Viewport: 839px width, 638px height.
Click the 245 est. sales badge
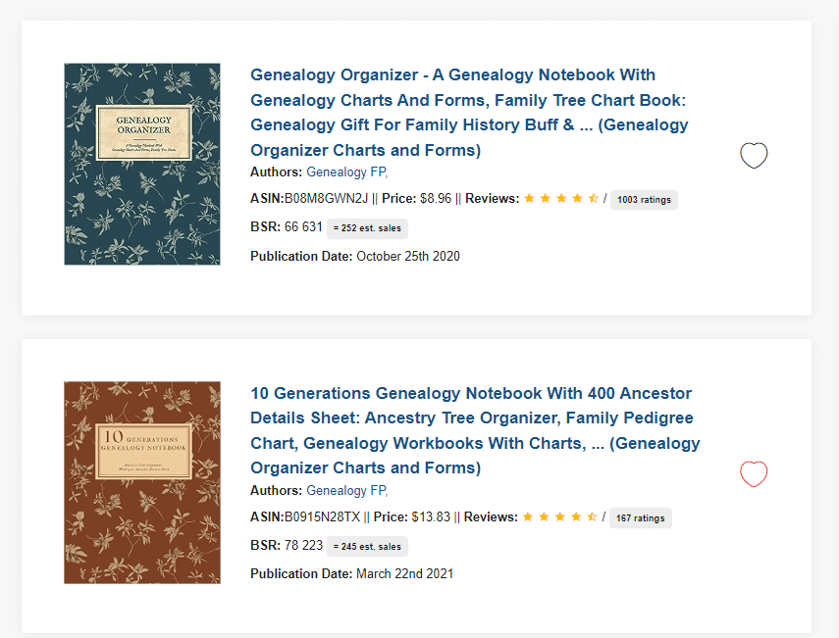coord(367,546)
